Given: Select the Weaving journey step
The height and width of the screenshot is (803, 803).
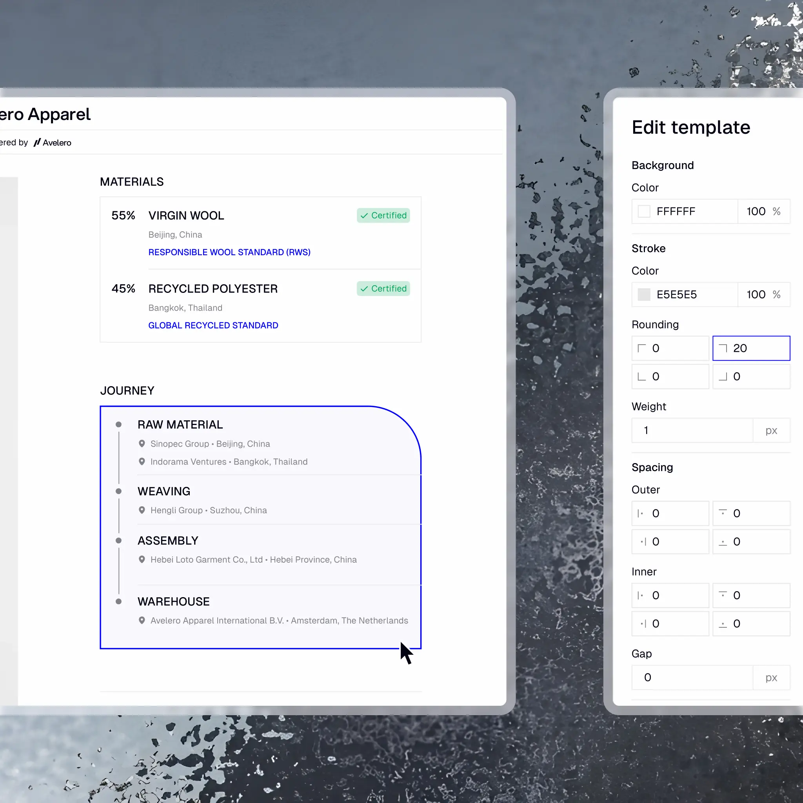Looking at the screenshot, I should [x=164, y=491].
